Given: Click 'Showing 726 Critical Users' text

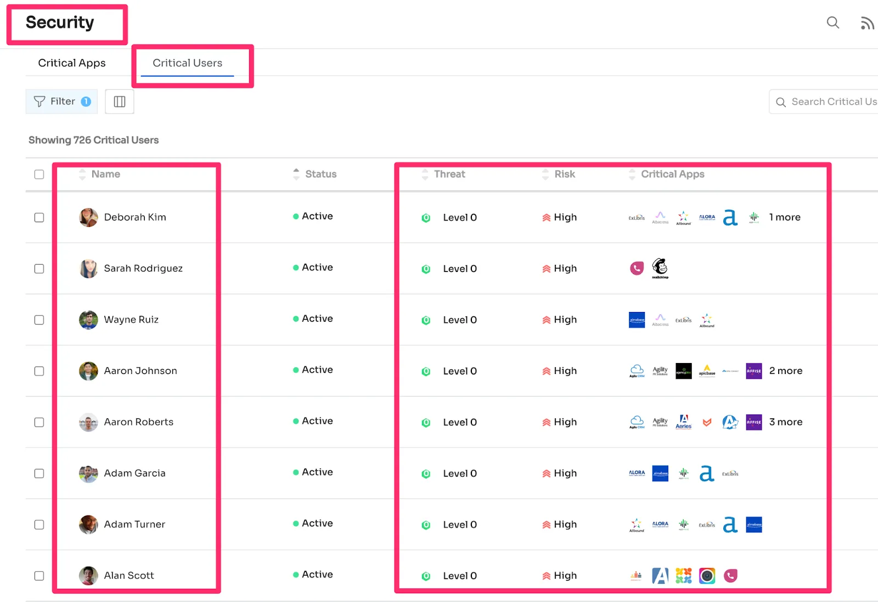Looking at the screenshot, I should coord(93,140).
